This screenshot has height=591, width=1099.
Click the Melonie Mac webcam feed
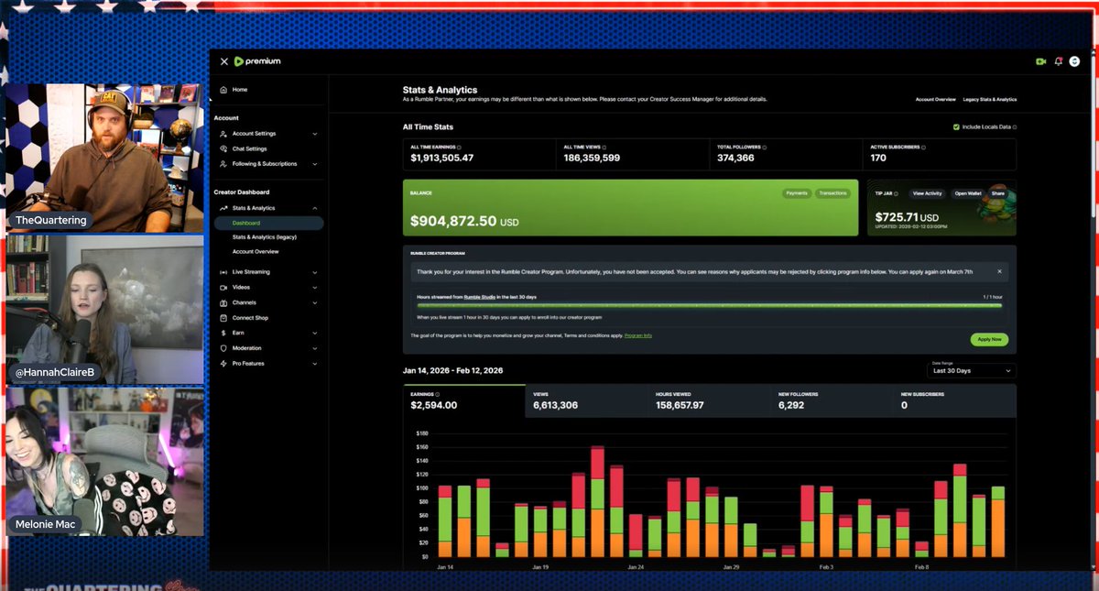104,462
